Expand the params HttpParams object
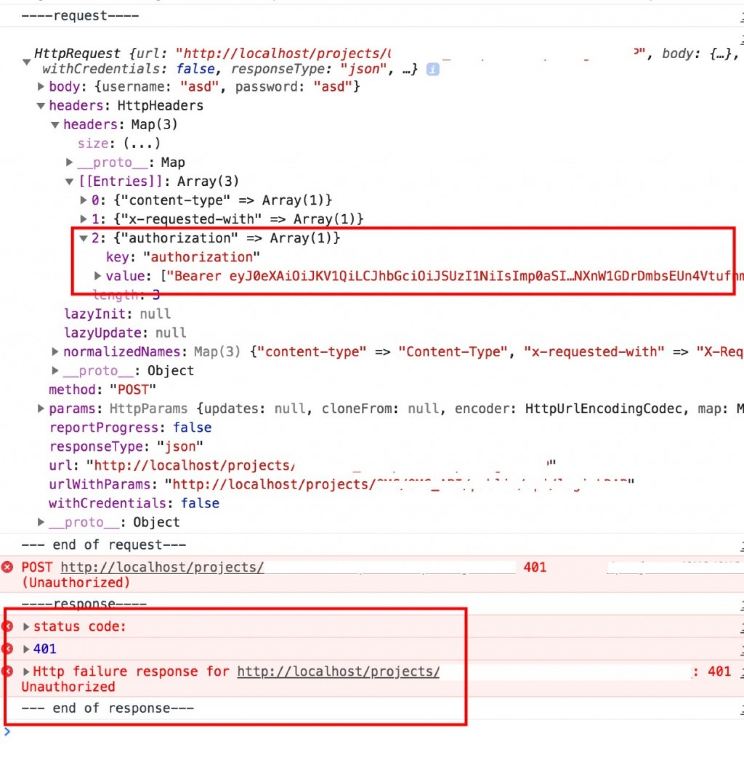The height and width of the screenshot is (760, 744). point(41,408)
